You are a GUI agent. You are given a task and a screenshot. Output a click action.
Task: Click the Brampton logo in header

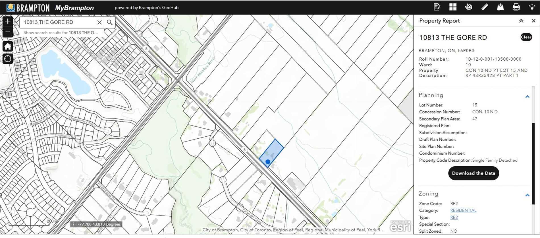pyautogui.click(x=28, y=8)
